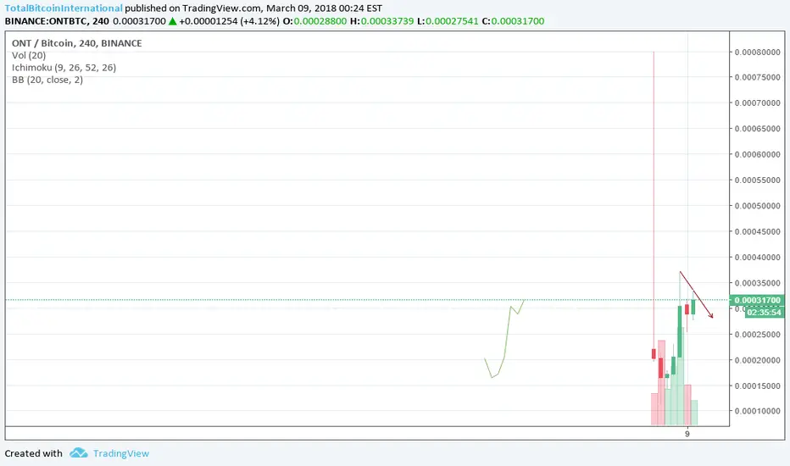Viewport: 790px width, 466px height.
Task: Click the 0.00075000 price axis label
Action: (x=757, y=77)
